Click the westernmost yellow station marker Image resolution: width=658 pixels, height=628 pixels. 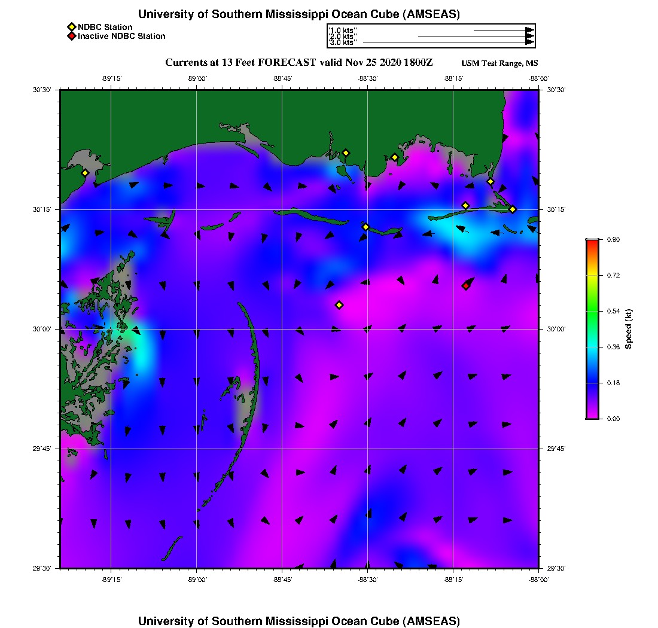click(85, 173)
